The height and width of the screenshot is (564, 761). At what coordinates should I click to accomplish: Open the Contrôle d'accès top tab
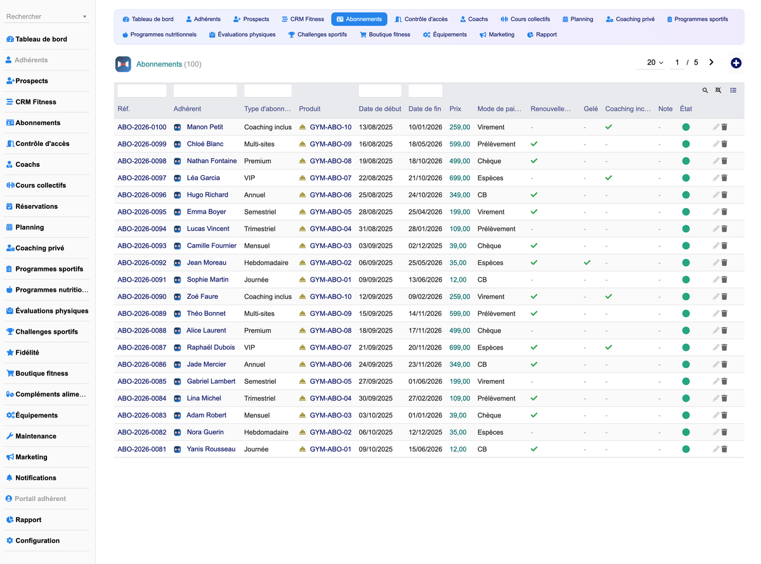point(421,19)
